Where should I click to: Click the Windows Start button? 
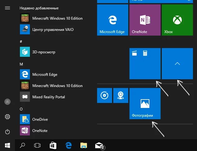(x=7, y=145)
